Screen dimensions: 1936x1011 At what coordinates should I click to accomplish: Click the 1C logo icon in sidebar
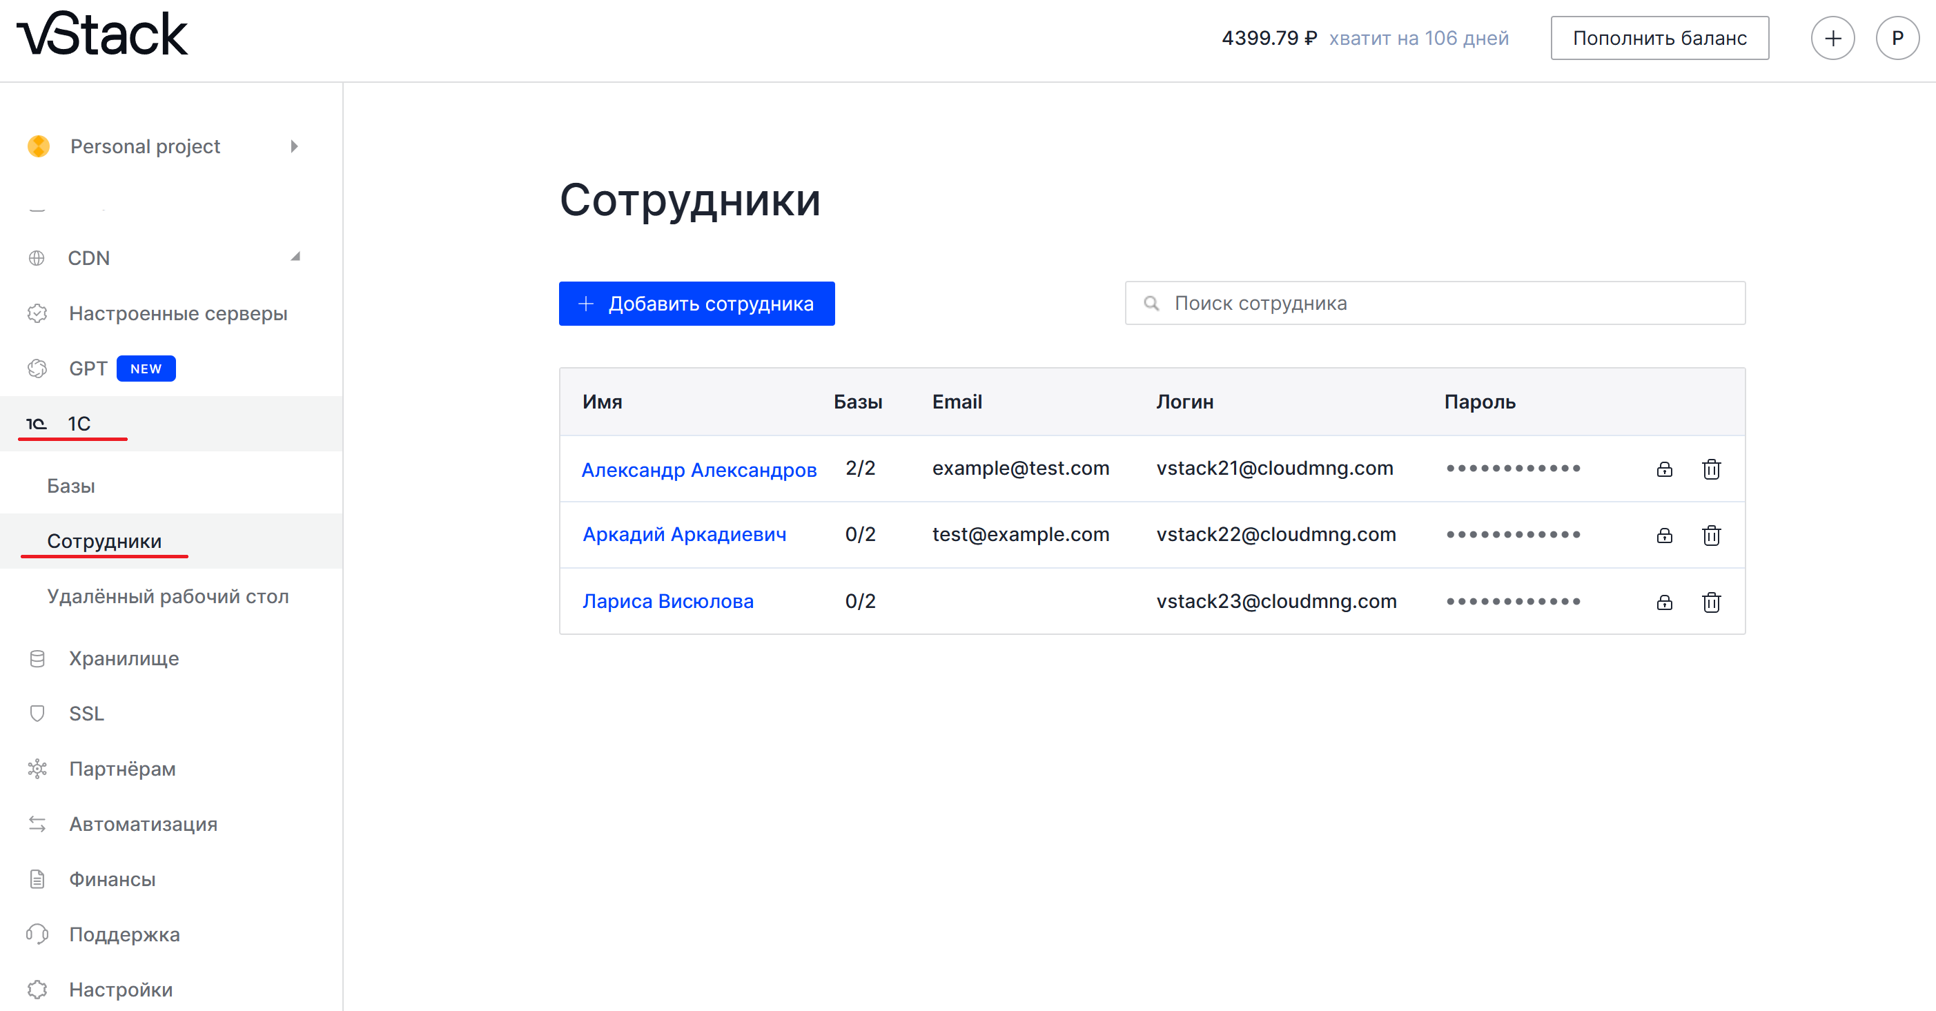36,424
